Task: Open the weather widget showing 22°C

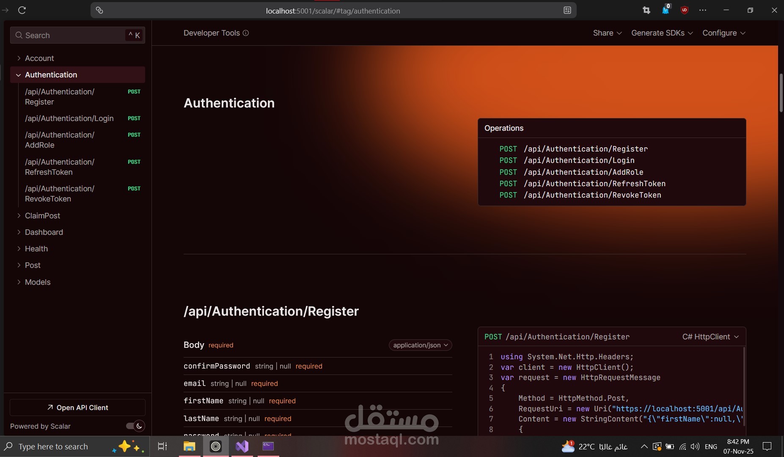Action: pos(594,446)
